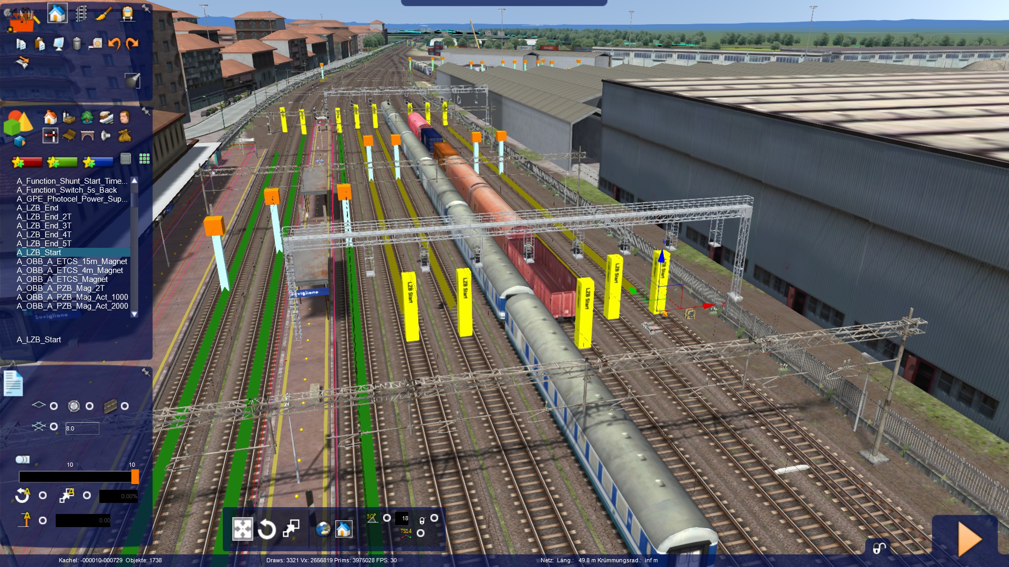The image size is (1009, 567).
Task: Click the trash can delete icon
Action: click(77, 44)
